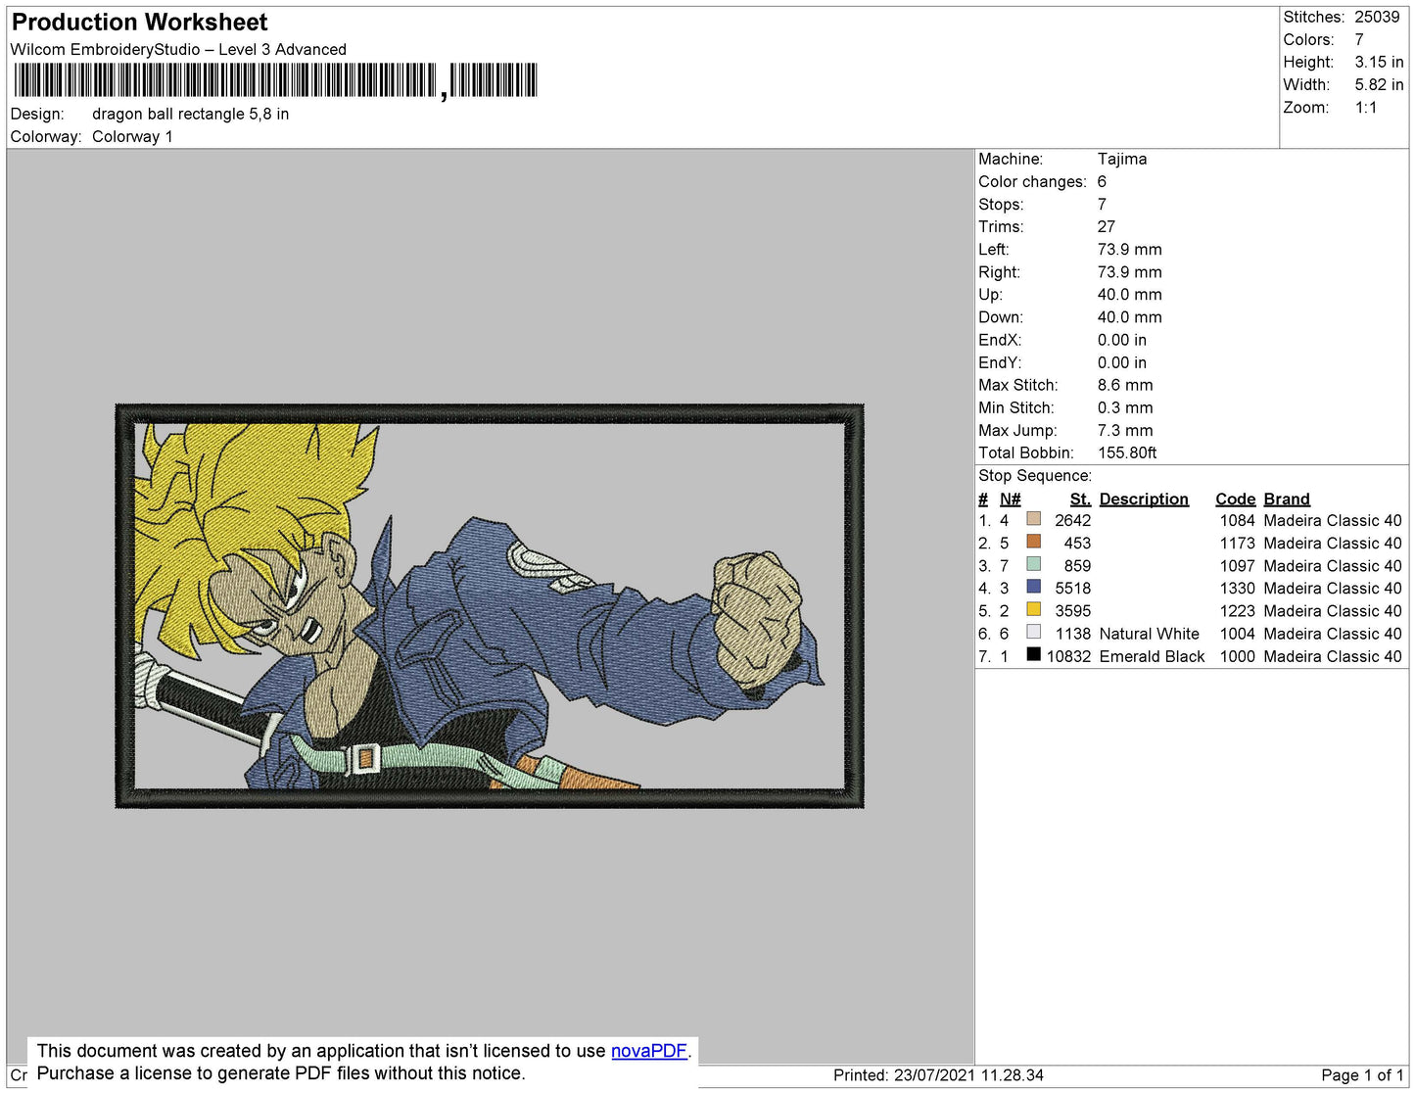Click the 'Production Worksheet' title

click(139, 23)
